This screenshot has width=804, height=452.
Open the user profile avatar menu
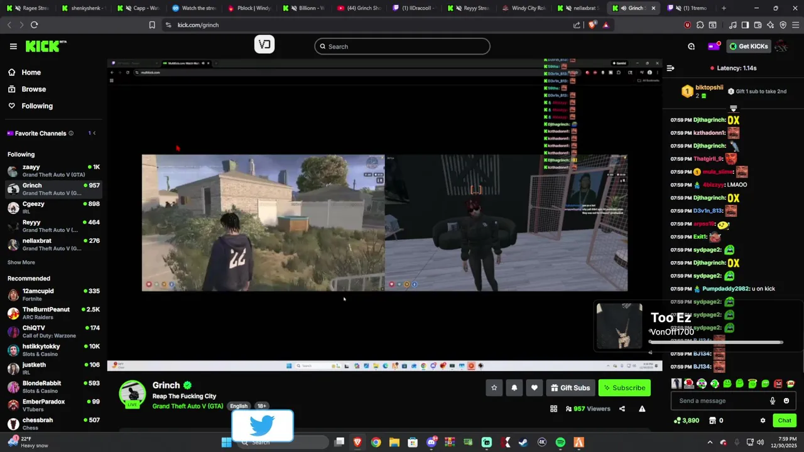(x=781, y=46)
